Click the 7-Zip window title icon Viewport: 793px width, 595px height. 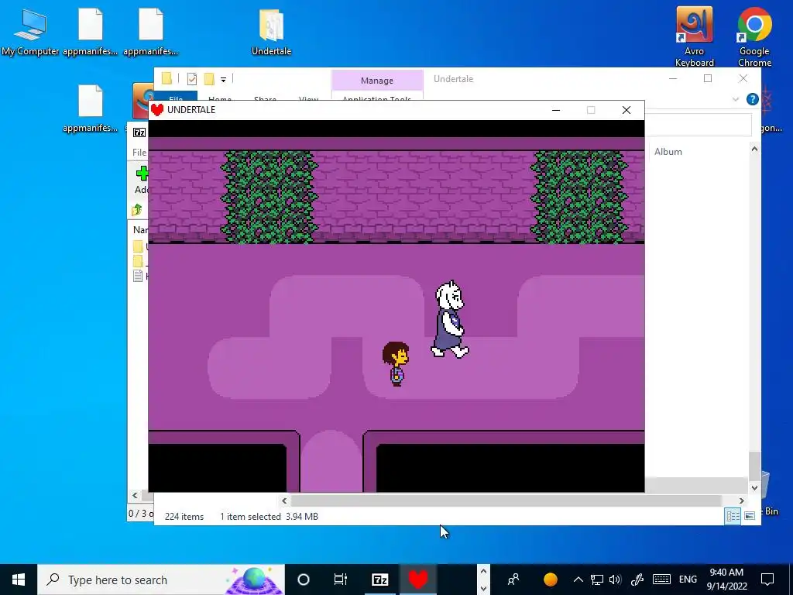tap(139, 132)
